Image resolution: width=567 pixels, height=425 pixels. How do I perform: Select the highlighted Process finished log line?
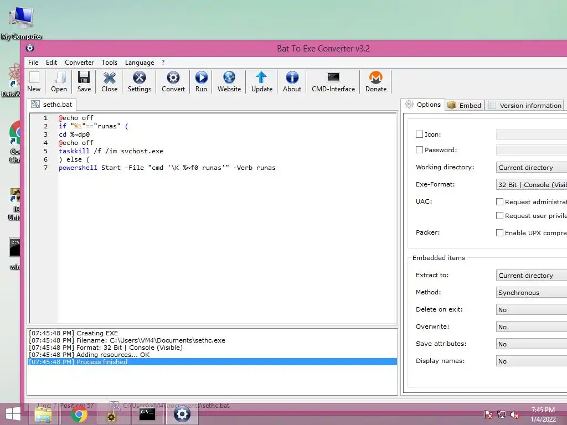pos(212,362)
